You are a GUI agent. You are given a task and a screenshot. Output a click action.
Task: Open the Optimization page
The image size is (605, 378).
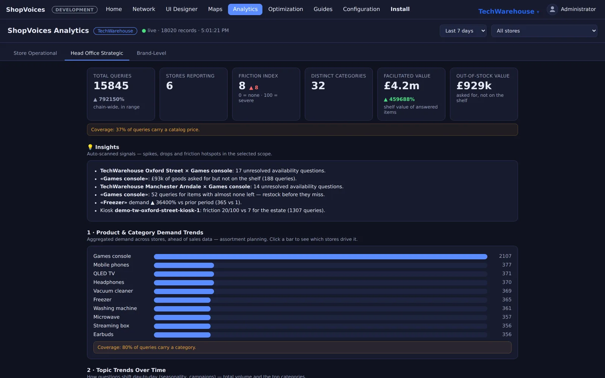pos(285,9)
